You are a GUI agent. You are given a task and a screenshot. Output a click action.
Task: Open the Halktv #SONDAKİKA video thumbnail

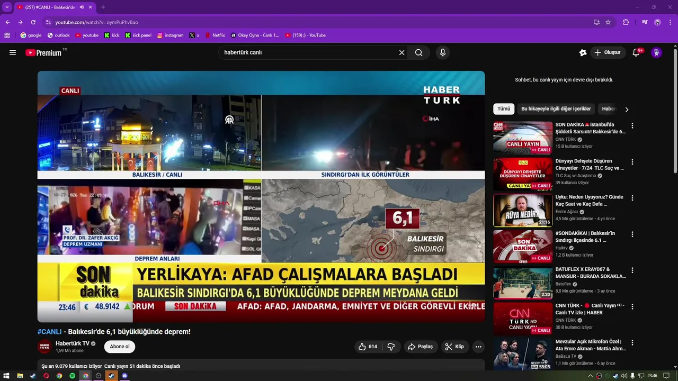[x=523, y=246]
